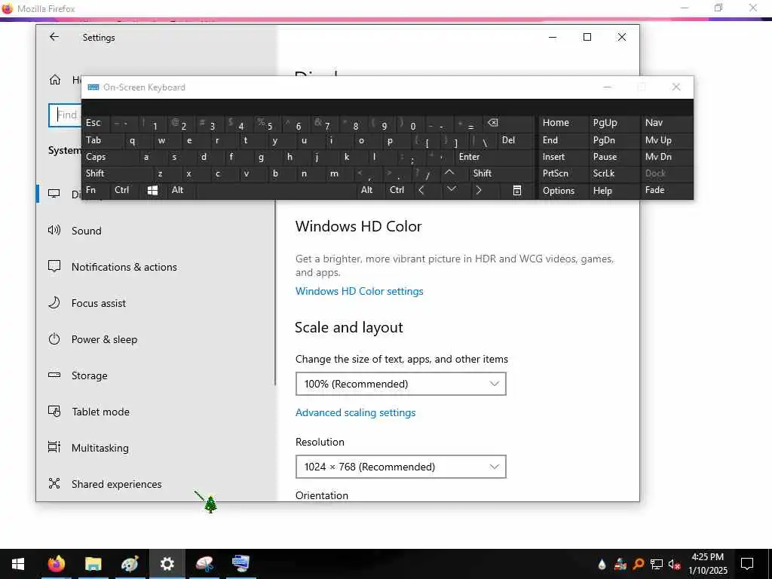Click Home key on On-Screen Keyboard
Image resolution: width=772 pixels, height=579 pixels.
click(562, 123)
